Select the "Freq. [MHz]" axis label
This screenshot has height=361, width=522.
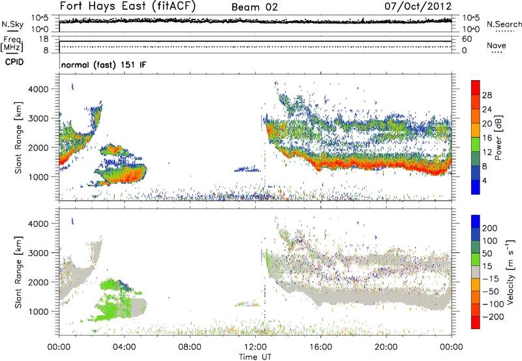click(x=12, y=44)
